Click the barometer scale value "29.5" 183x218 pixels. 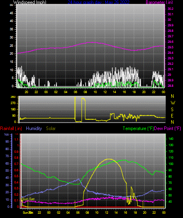[170, 47]
